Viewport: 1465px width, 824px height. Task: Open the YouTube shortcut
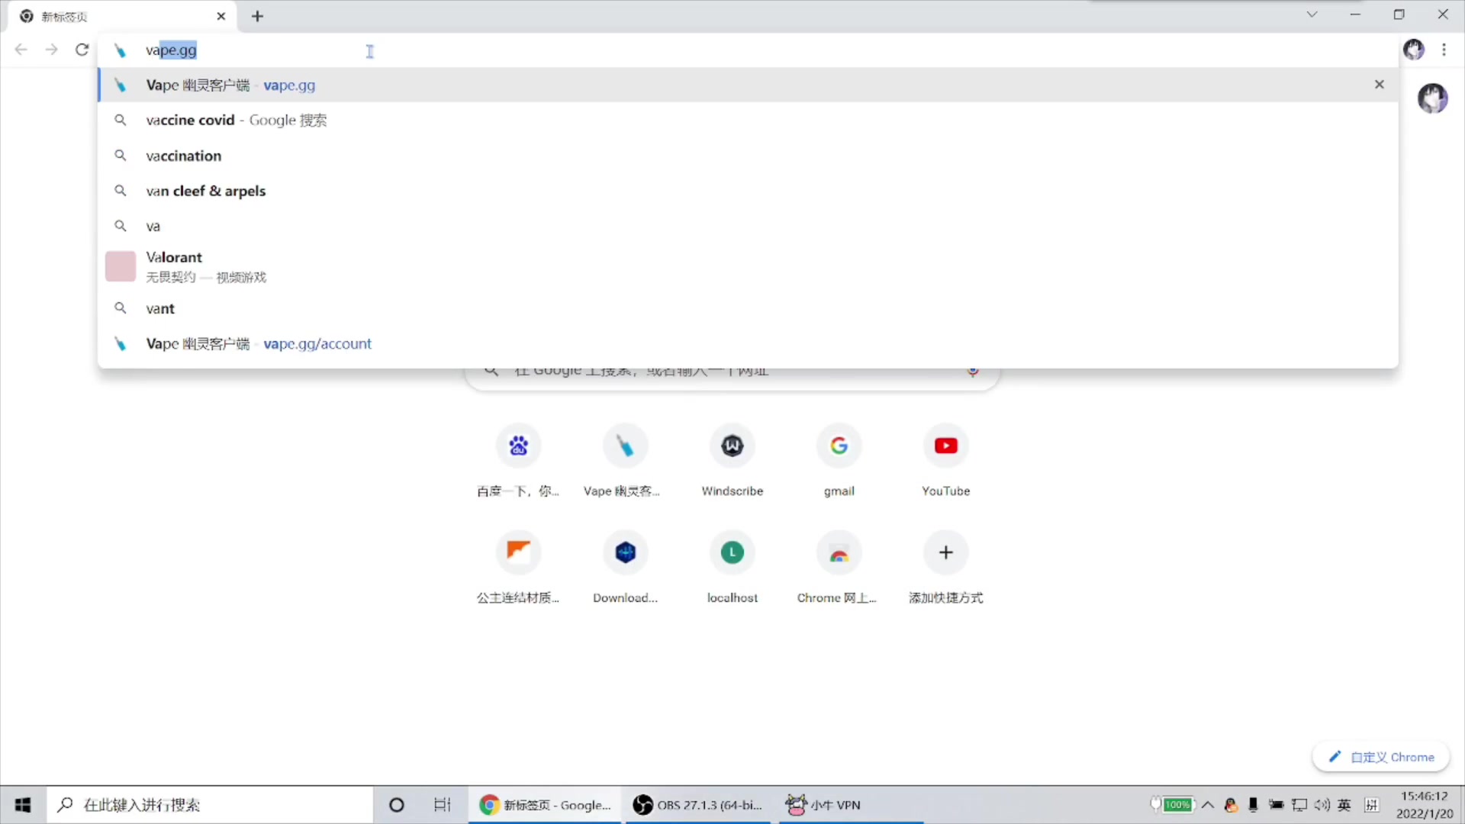(x=946, y=462)
